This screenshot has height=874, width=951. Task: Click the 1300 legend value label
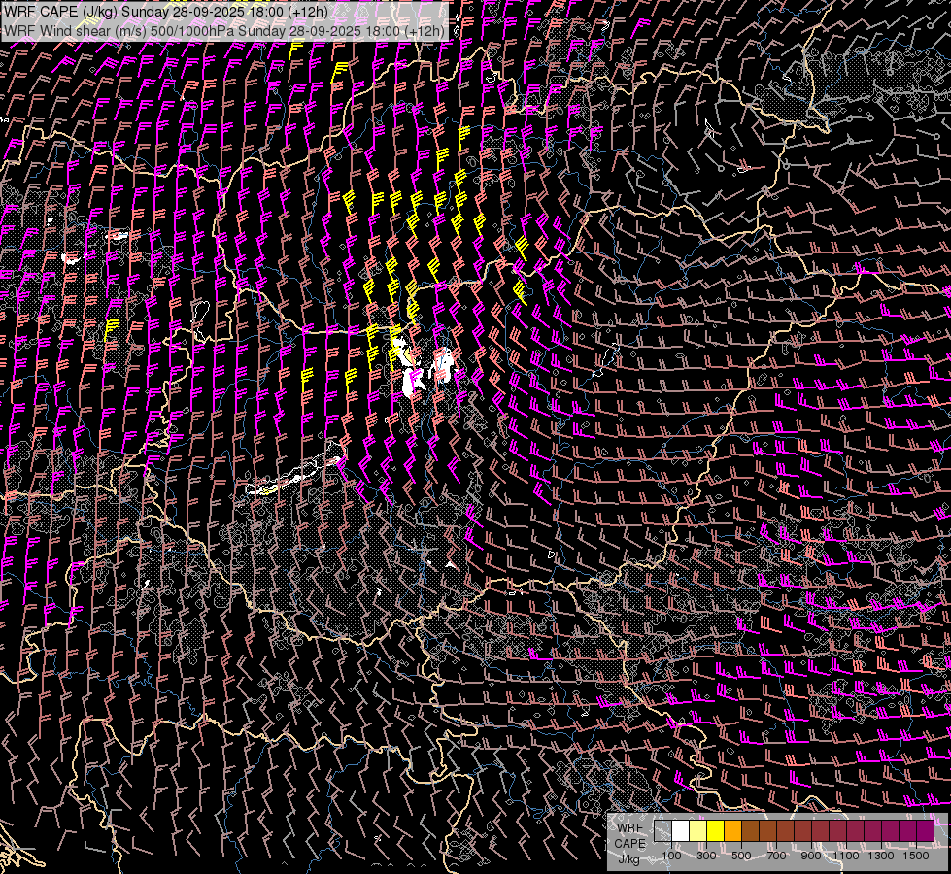[882, 856]
